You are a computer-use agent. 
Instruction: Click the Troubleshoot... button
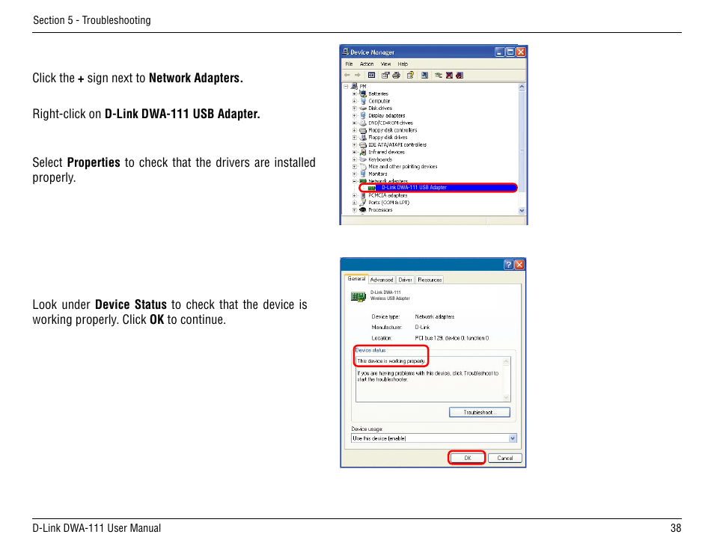pyautogui.click(x=480, y=412)
